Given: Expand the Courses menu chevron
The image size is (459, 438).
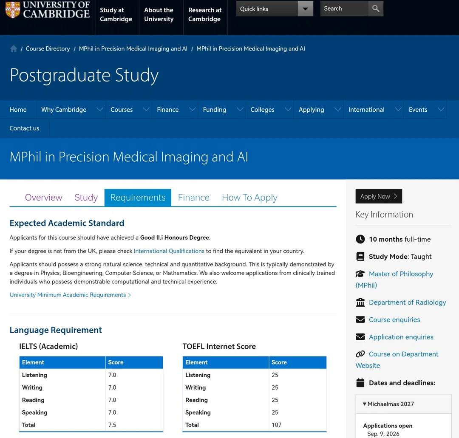Looking at the screenshot, I should click(x=146, y=110).
